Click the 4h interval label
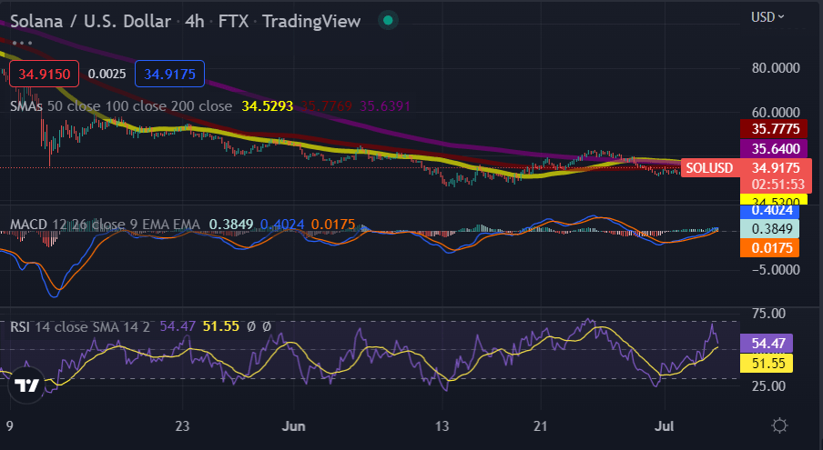The width and height of the screenshot is (823, 450). [x=195, y=22]
